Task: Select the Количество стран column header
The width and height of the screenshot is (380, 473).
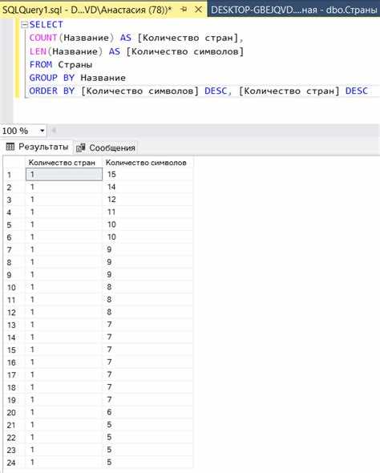Action: click(x=63, y=163)
